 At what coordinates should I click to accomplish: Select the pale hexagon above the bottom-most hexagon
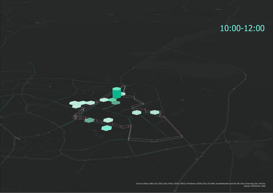pyautogui.click(x=108, y=120)
